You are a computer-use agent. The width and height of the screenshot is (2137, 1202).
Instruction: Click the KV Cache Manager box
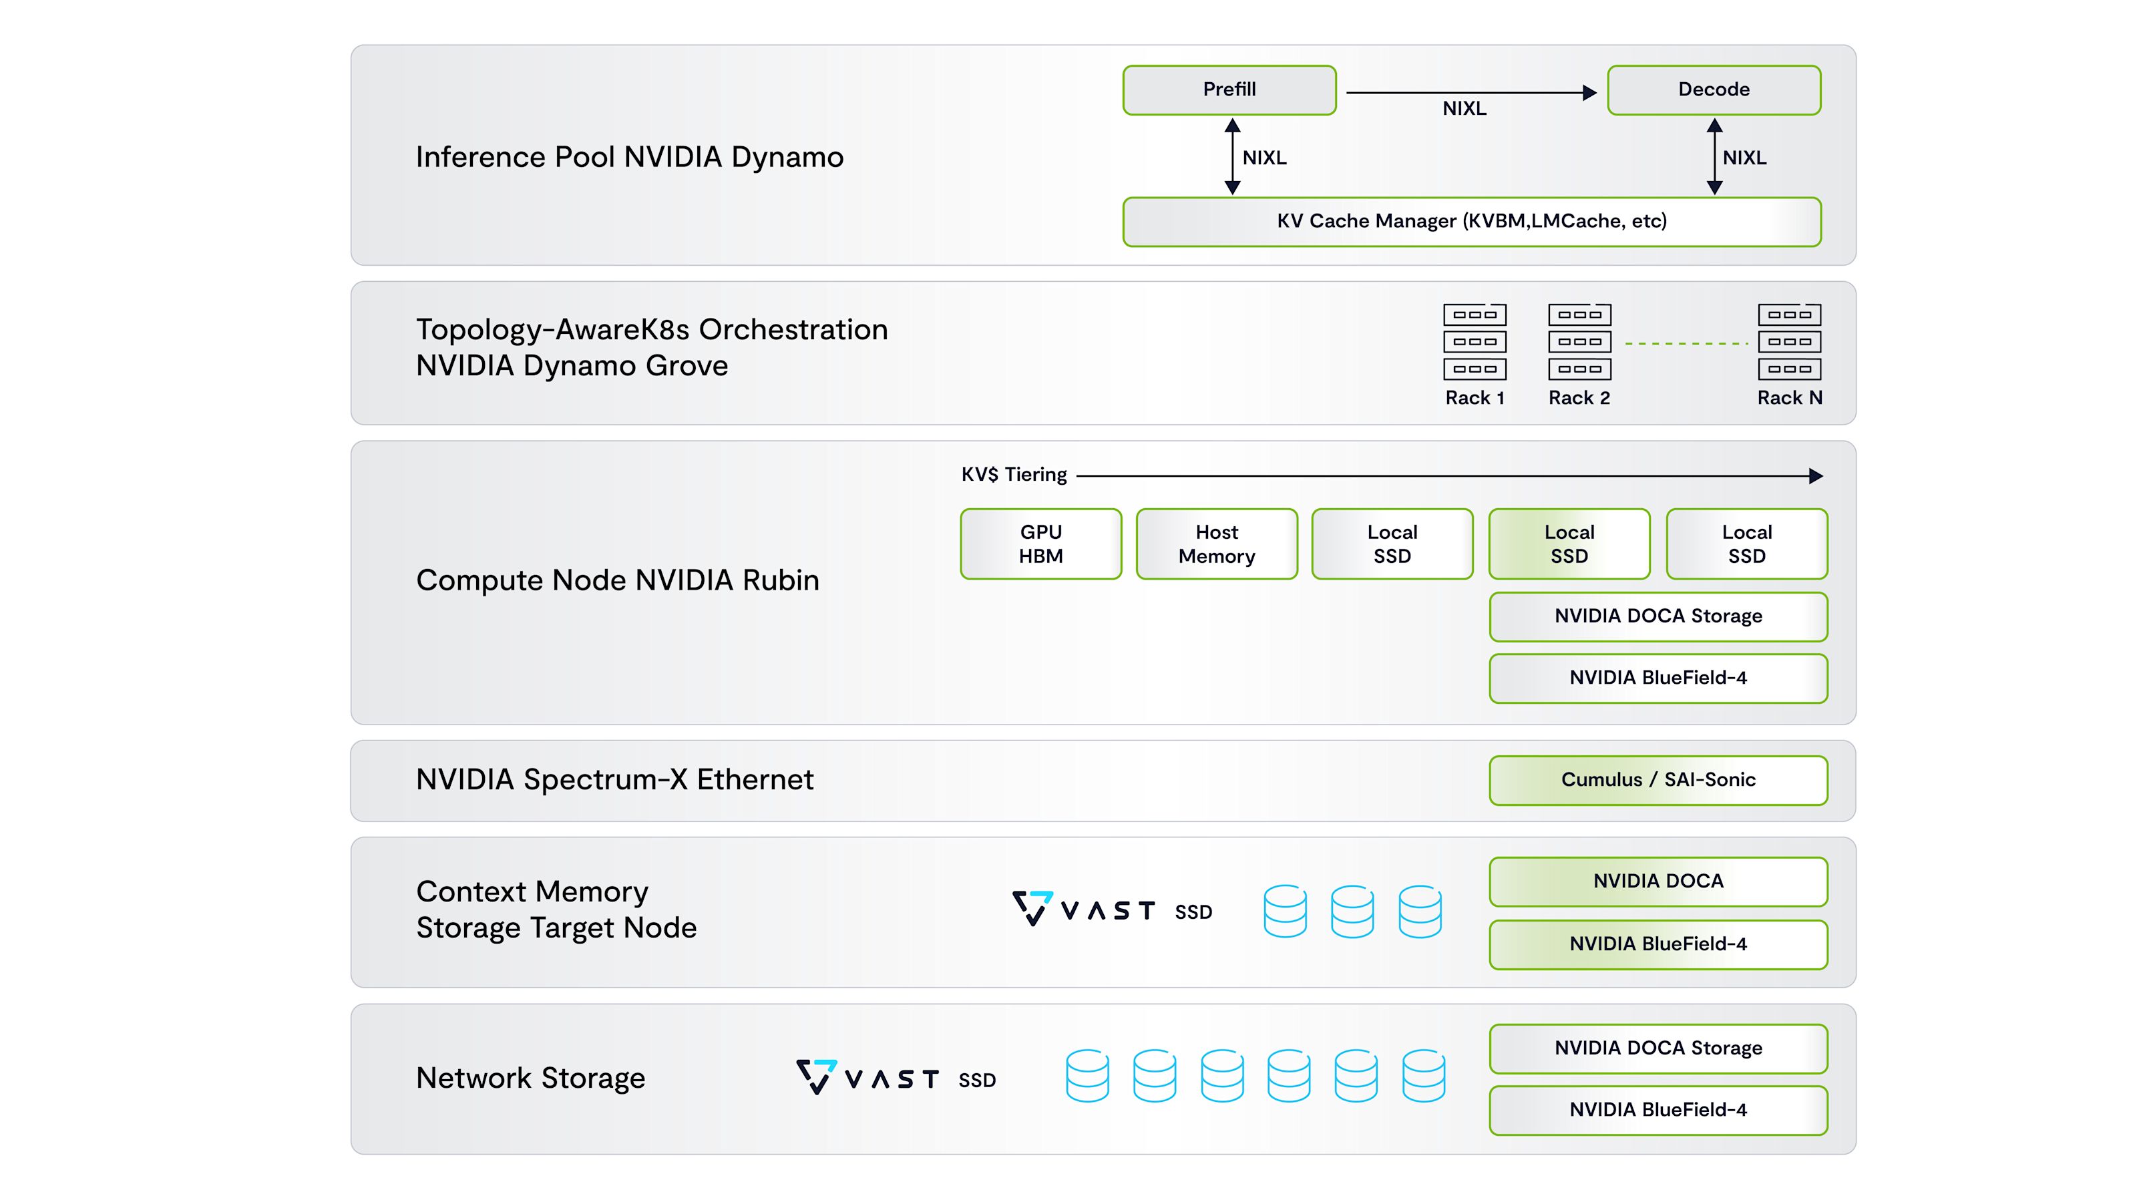(x=1472, y=222)
